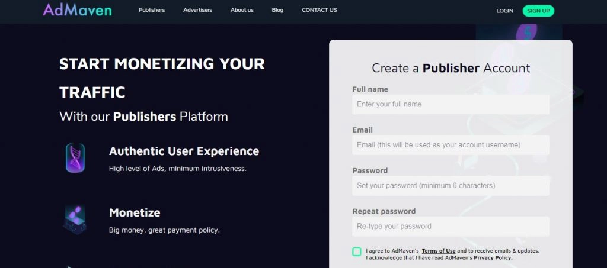
Task: Focus the Repeat password field
Action: pos(451,227)
